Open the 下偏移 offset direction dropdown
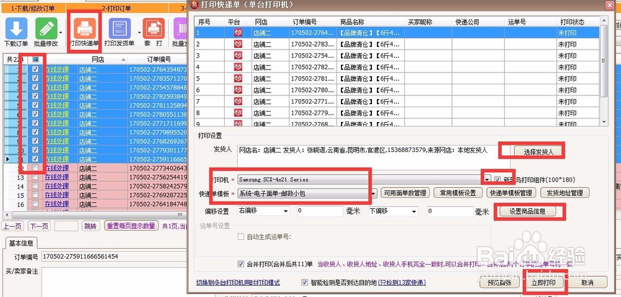This screenshot has height=297, width=621. point(414,211)
